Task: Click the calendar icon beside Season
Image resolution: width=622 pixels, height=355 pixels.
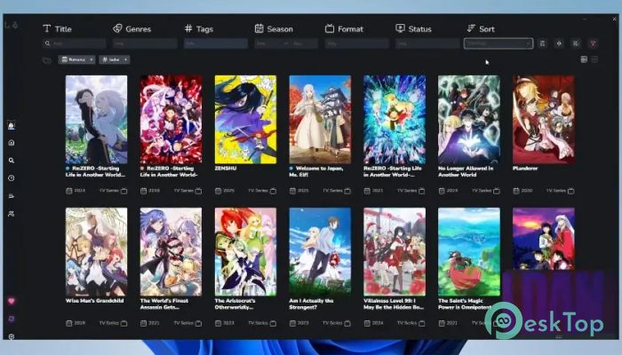Action: tap(259, 28)
